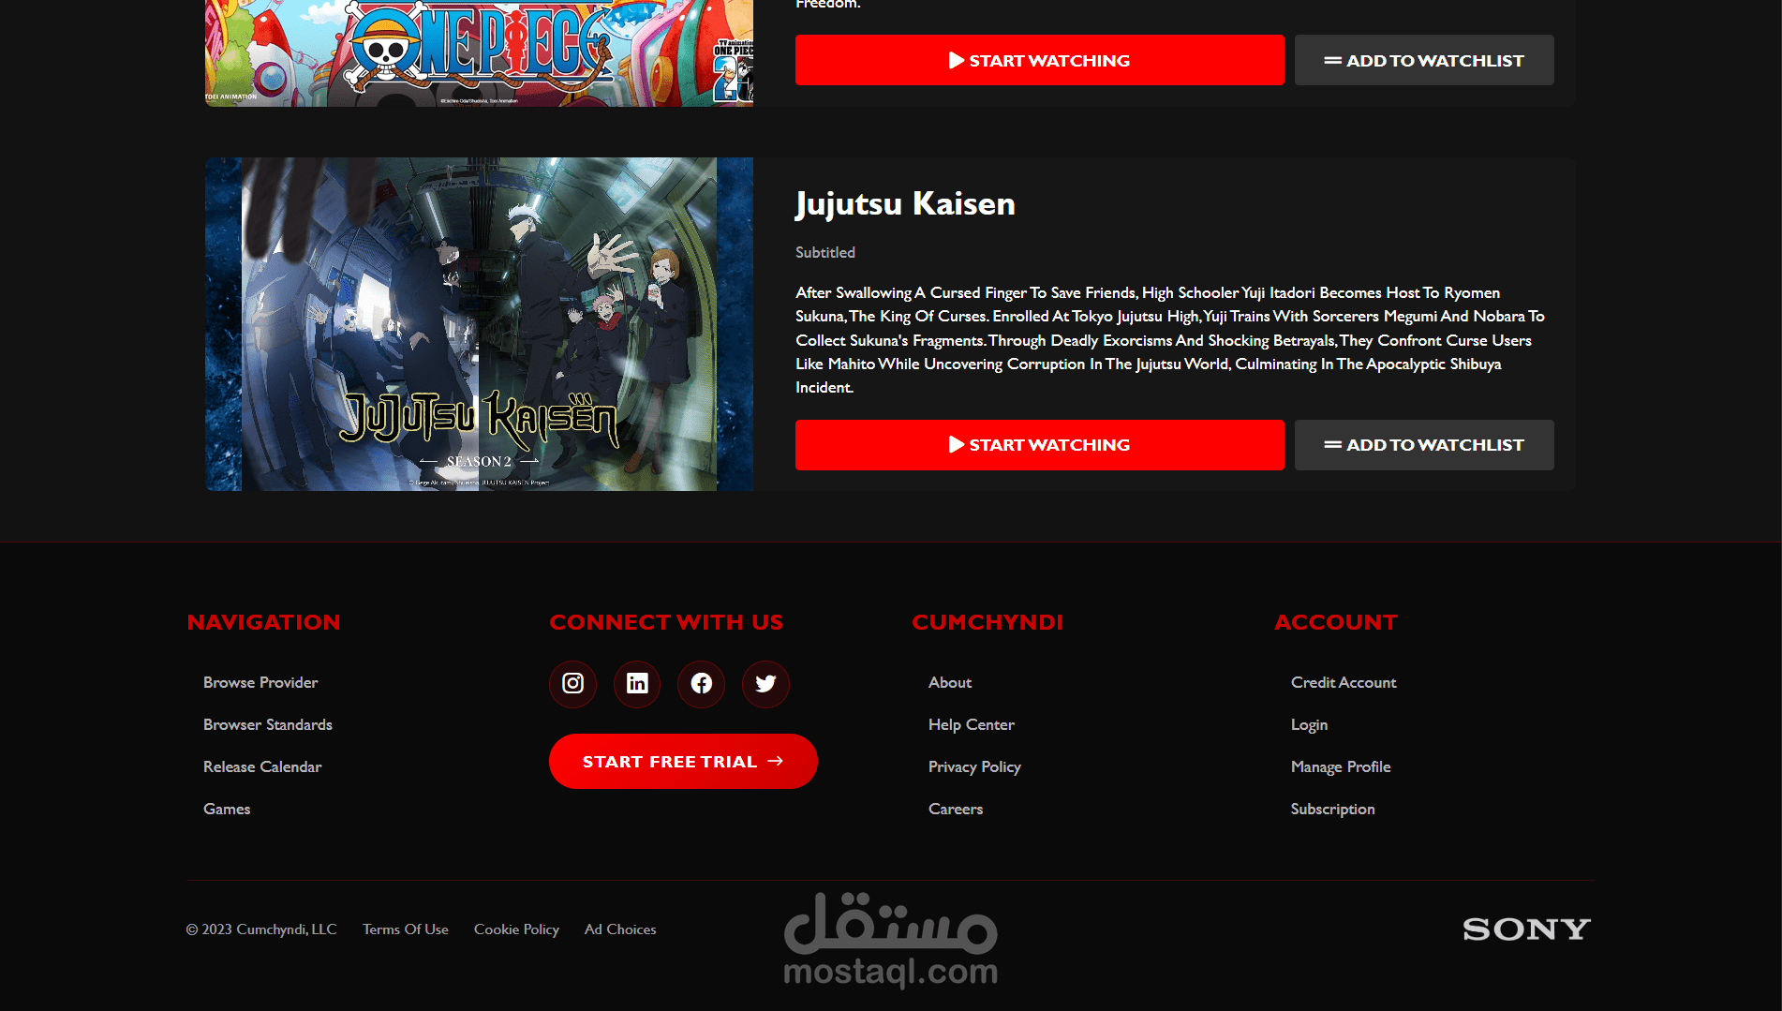Screen dimensions: 1782x1011
Task: Start watching One Piece
Action: [1040, 60]
